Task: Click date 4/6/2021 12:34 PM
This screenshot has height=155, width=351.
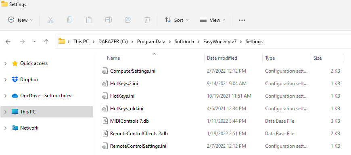Action: [x=227, y=109]
